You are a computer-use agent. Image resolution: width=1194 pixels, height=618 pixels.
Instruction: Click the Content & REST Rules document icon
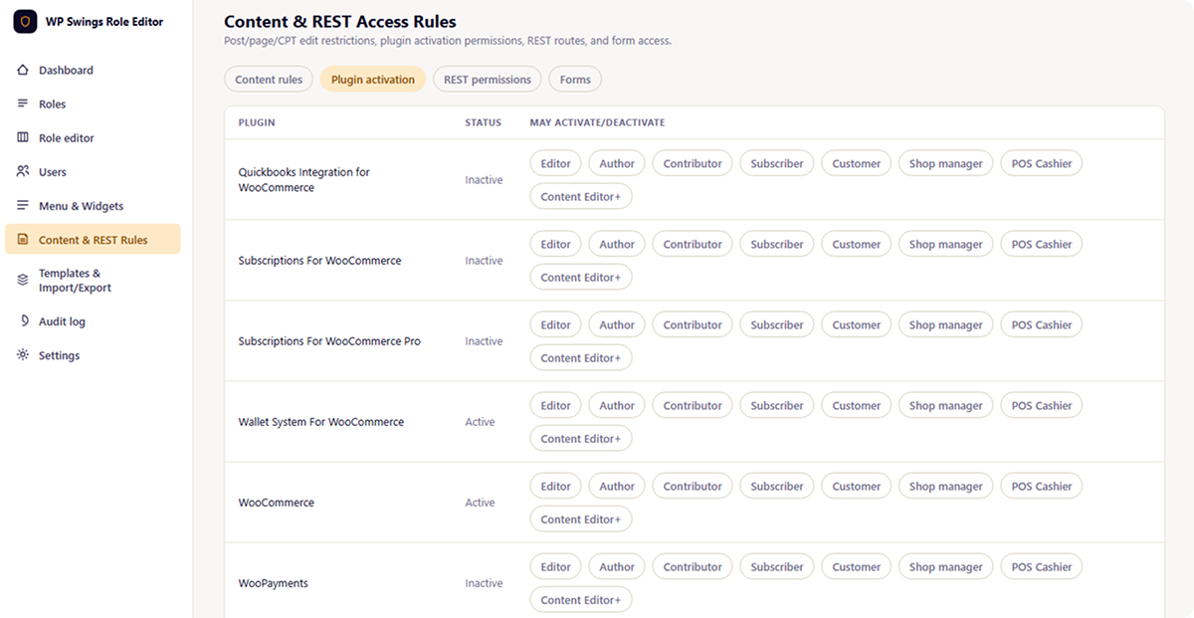[23, 240]
